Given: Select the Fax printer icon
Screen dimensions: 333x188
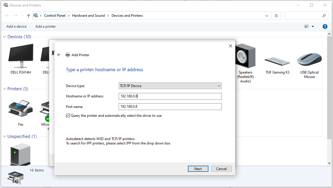Looking at the screenshot, I should pyautogui.click(x=21, y=109).
